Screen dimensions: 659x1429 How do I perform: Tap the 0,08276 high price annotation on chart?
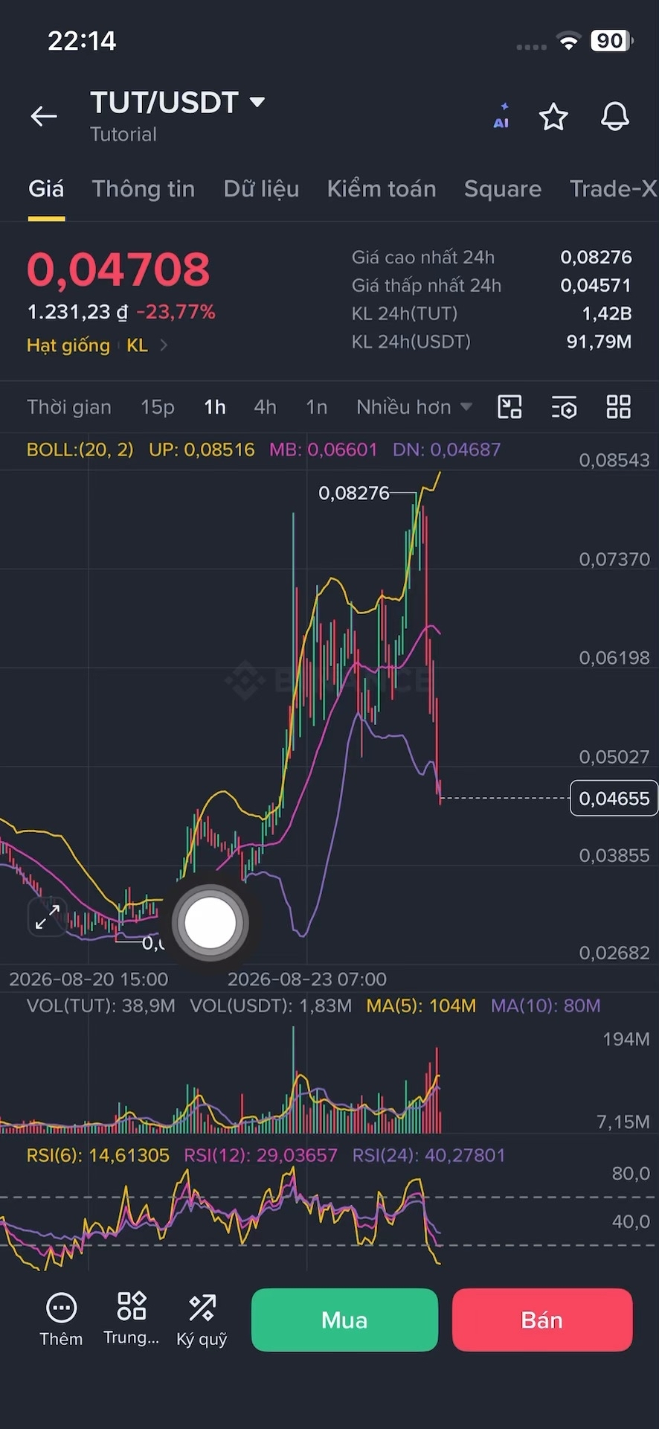click(x=354, y=493)
